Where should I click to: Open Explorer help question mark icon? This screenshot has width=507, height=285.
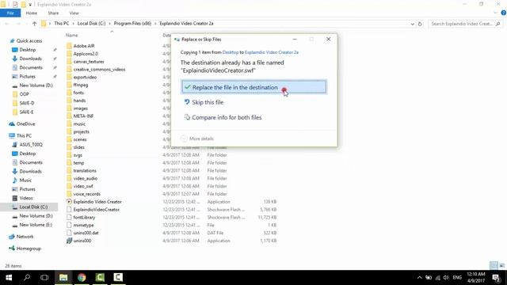click(x=504, y=13)
